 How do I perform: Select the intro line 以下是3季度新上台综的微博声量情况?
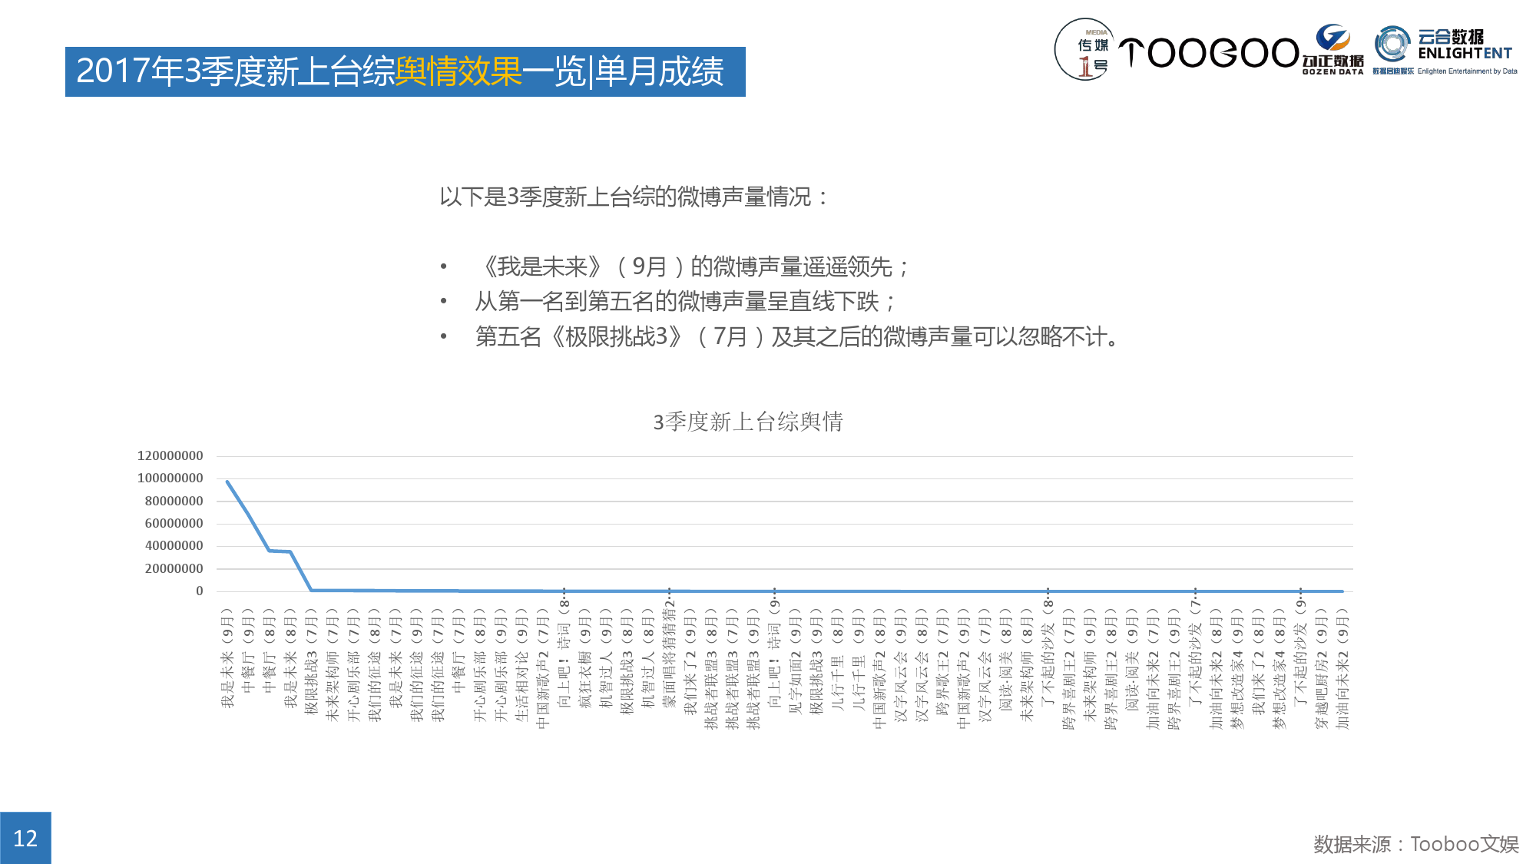coord(634,197)
